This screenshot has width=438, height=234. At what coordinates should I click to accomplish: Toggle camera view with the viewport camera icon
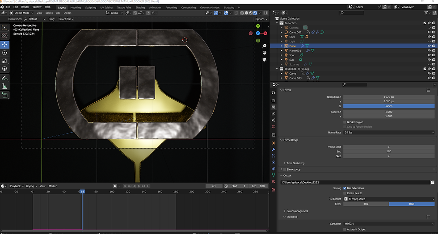tap(265, 59)
